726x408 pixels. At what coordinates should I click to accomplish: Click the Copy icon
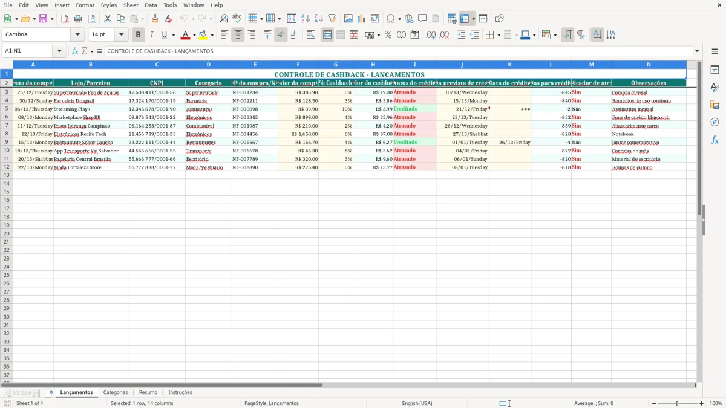(x=121, y=19)
